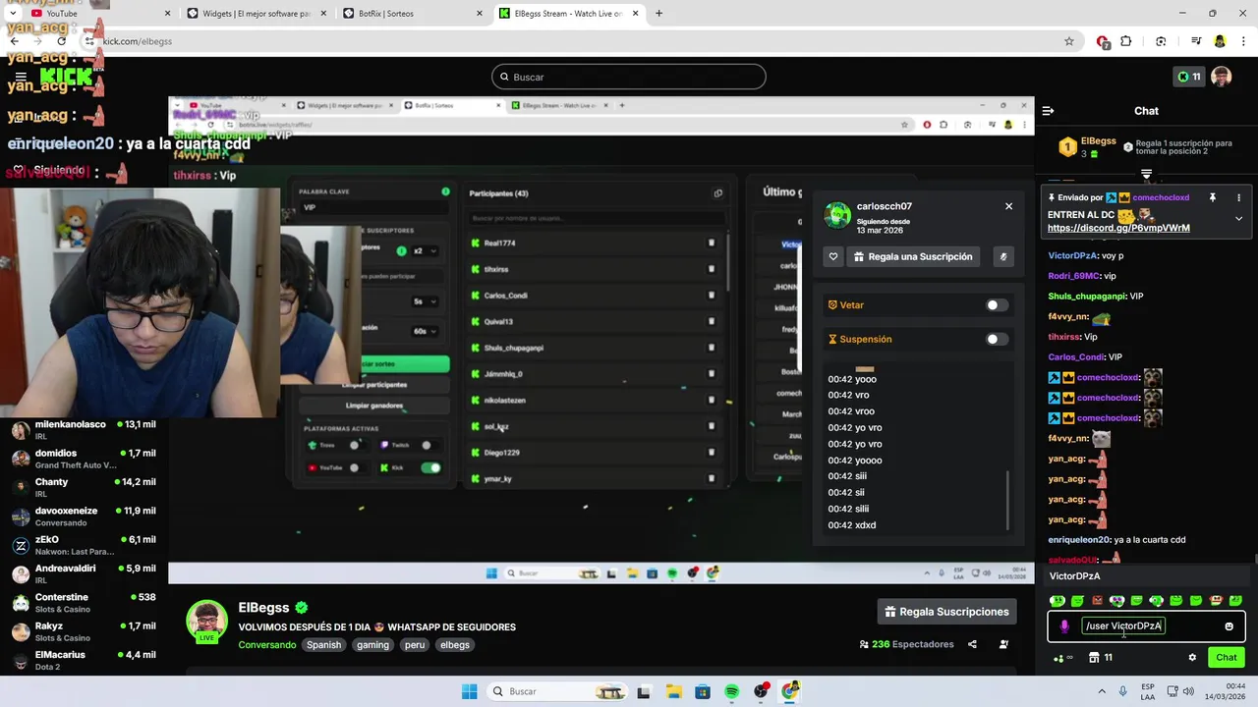
Task: Open Andreavaldiri channel in sidebar
Action: click(x=84, y=573)
